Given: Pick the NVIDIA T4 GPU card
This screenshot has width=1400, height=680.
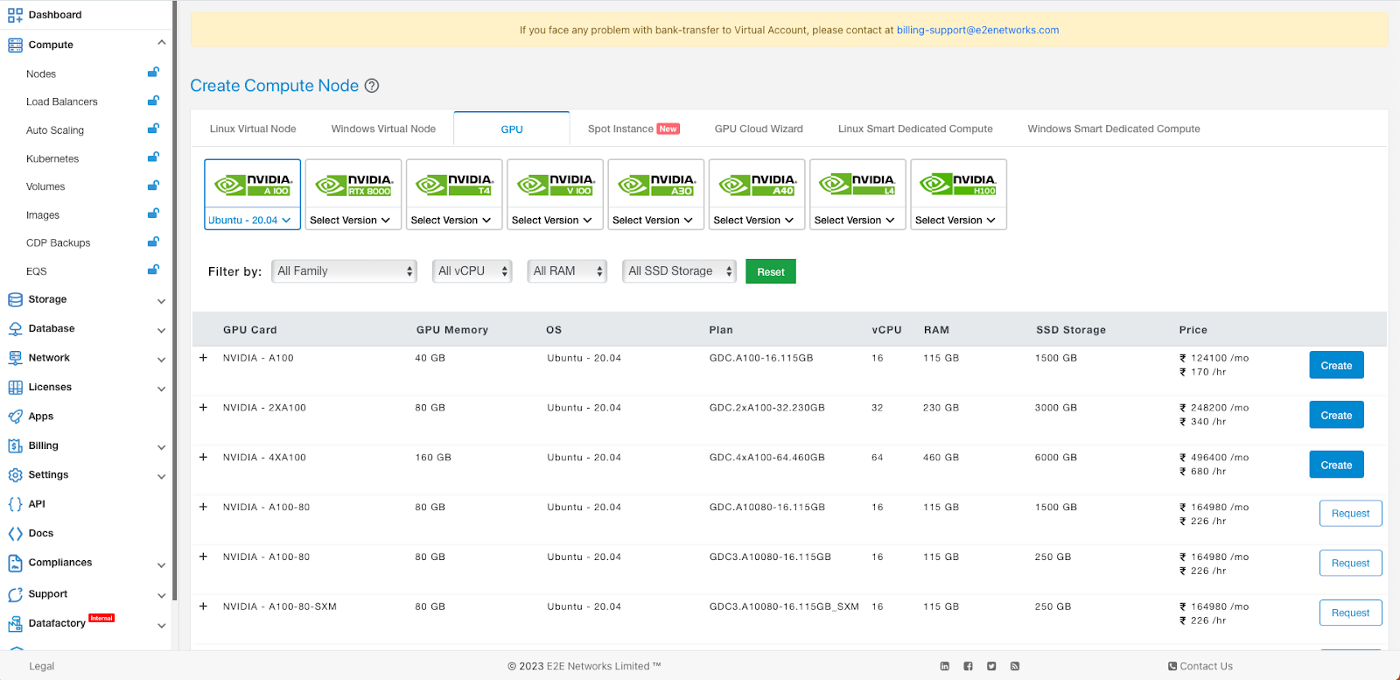Looking at the screenshot, I should [x=454, y=185].
